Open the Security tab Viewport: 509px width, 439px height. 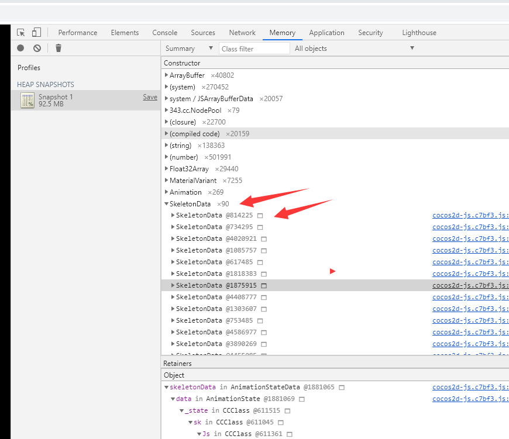coord(370,33)
